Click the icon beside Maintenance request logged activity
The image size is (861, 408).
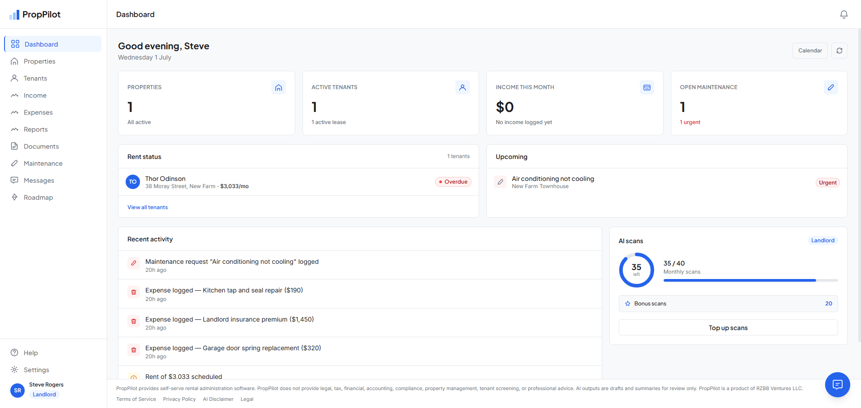(x=134, y=263)
